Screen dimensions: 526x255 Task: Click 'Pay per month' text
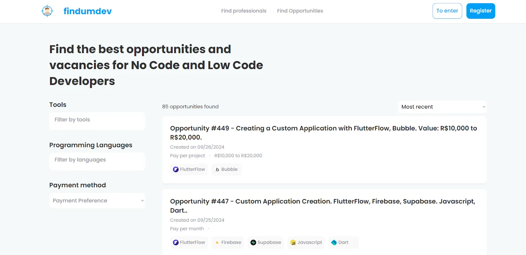pyautogui.click(x=187, y=229)
